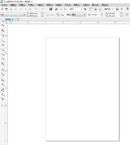Select the Pick tool in toolbox
This screenshot has height=145, width=130.
tap(2, 20)
